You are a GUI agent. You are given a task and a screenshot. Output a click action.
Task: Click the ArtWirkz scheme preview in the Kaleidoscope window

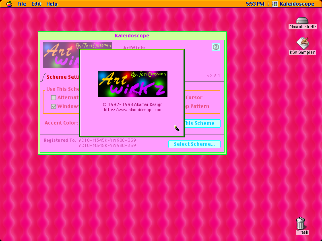[x=61, y=55]
